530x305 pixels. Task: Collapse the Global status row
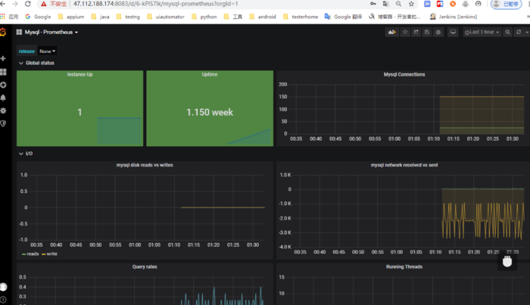[x=36, y=63]
